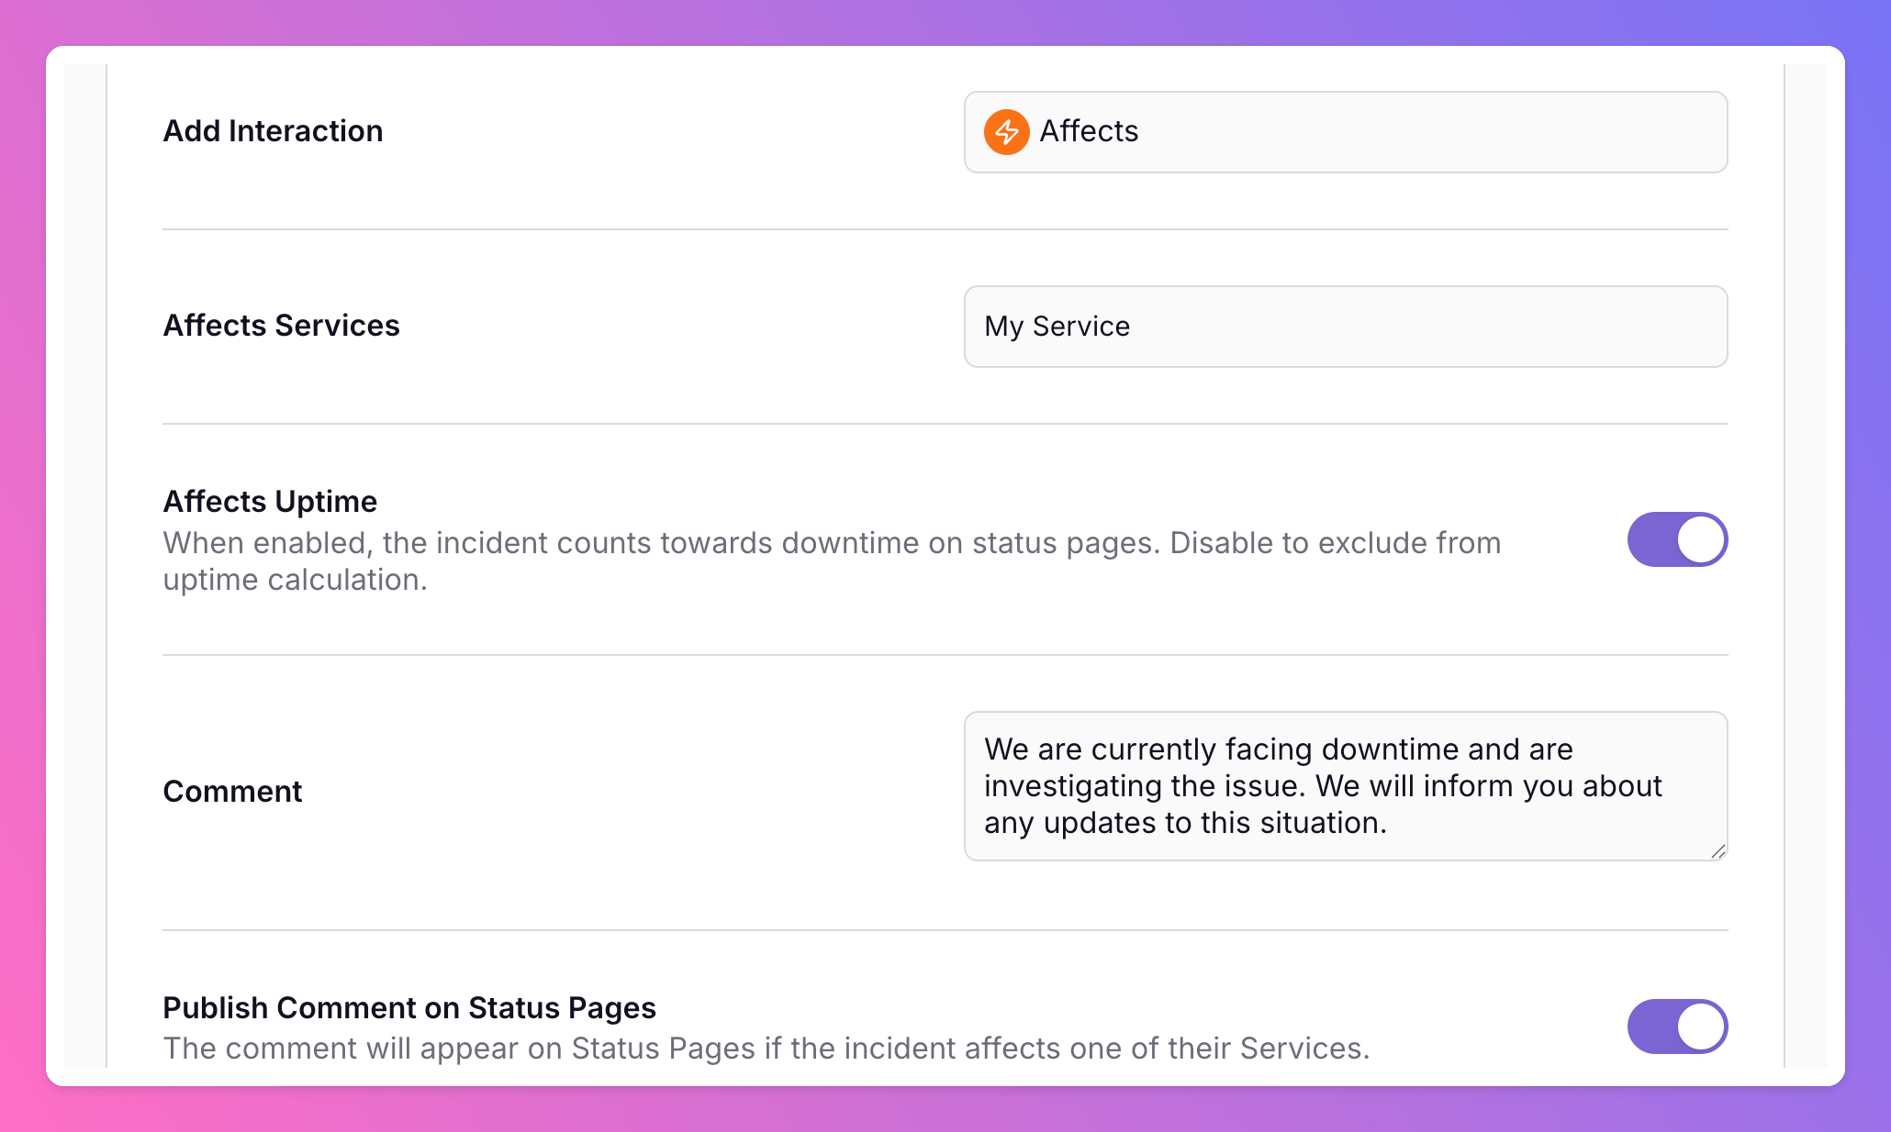Click the Affects Uptime heading
Screen dimensions: 1891x1132
tap(270, 501)
